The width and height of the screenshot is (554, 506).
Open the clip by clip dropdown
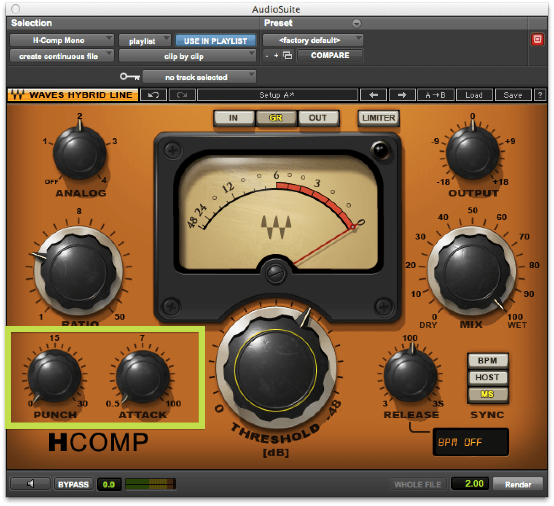tap(187, 56)
